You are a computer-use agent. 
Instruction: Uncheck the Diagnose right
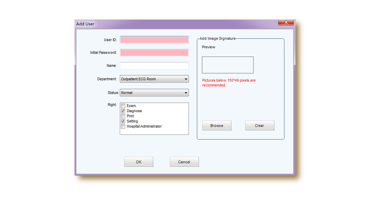point(123,111)
